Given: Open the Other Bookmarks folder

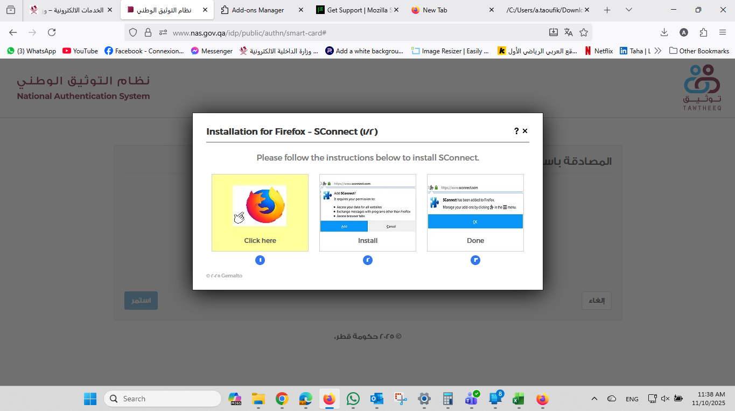Looking at the screenshot, I should [699, 51].
